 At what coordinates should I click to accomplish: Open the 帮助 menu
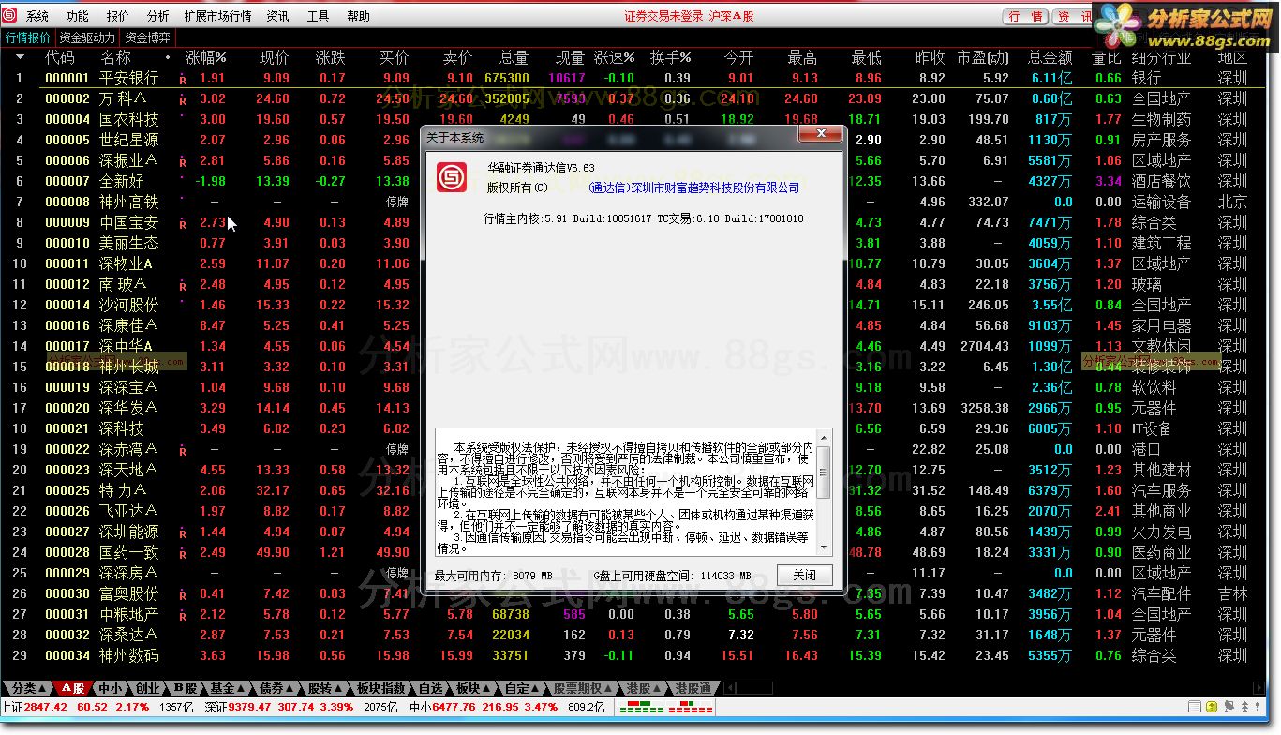(359, 16)
